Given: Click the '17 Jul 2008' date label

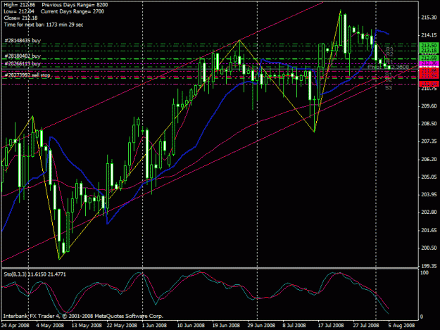Looking at the screenshot, I should coord(331,326).
